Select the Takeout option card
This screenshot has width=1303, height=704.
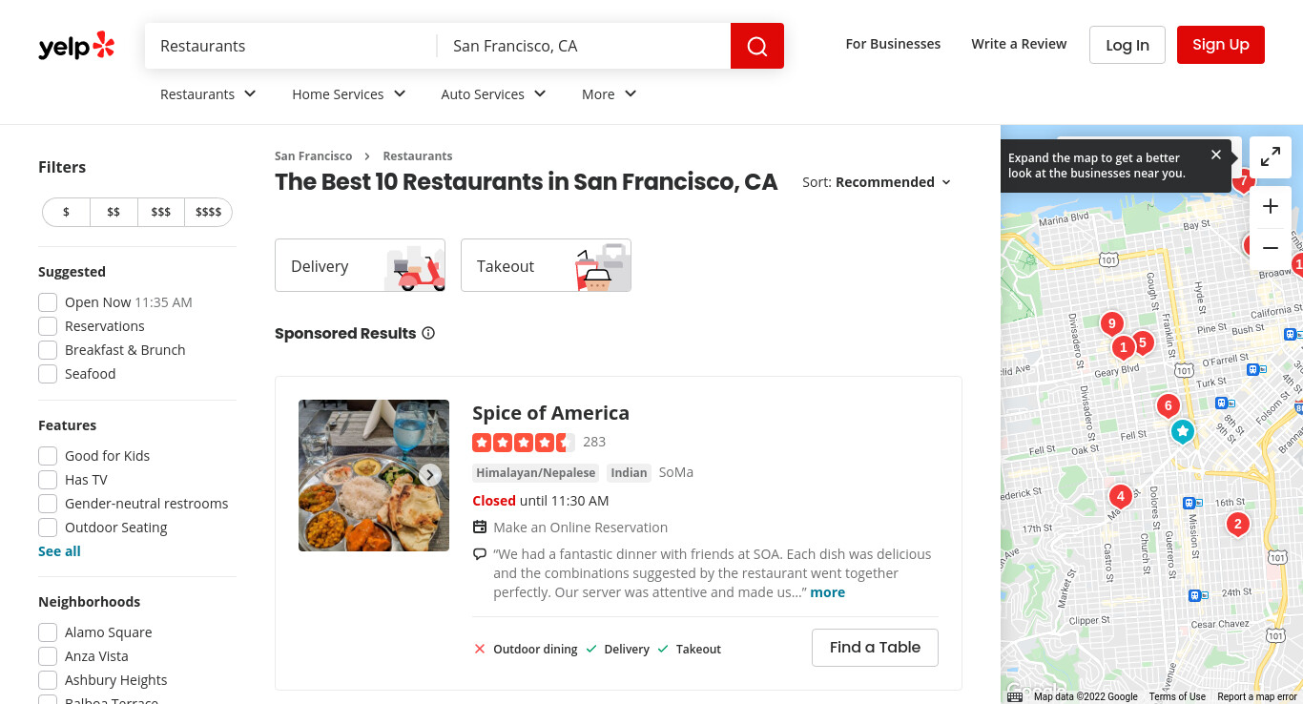tap(546, 265)
